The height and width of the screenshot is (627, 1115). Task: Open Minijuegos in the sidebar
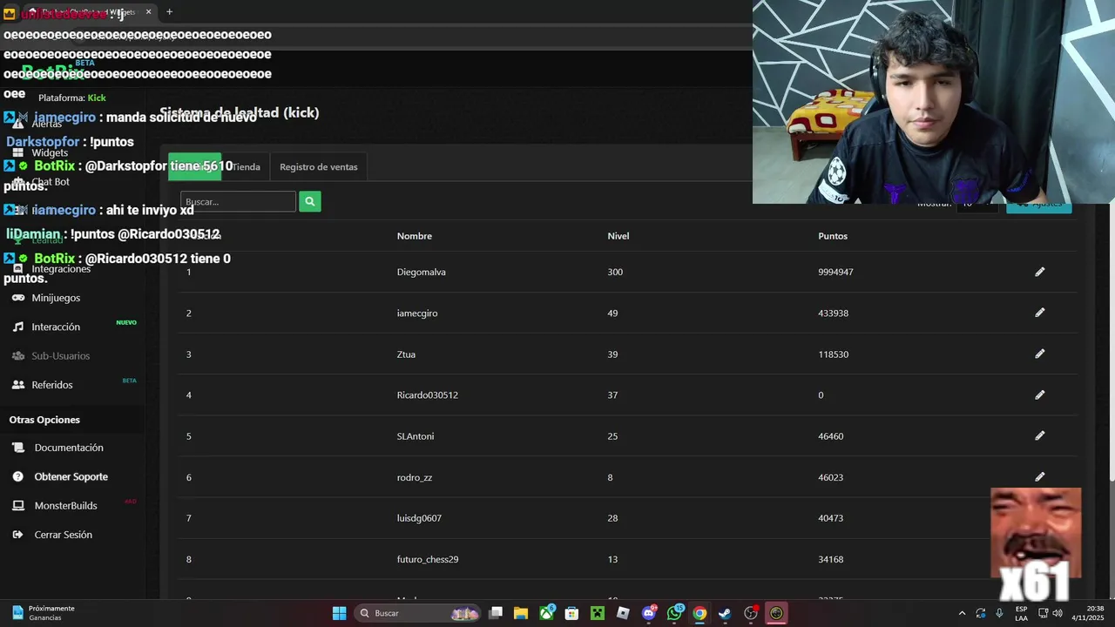click(56, 298)
